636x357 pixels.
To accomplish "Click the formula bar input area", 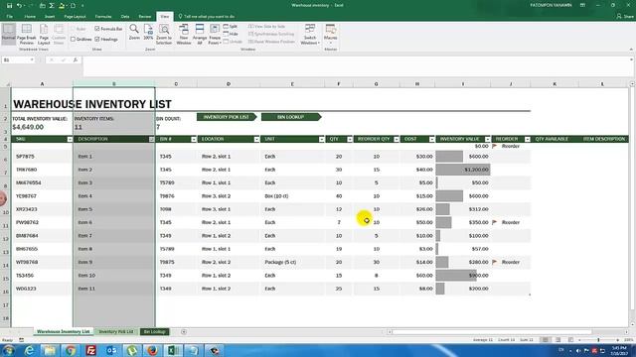I will (357, 66).
